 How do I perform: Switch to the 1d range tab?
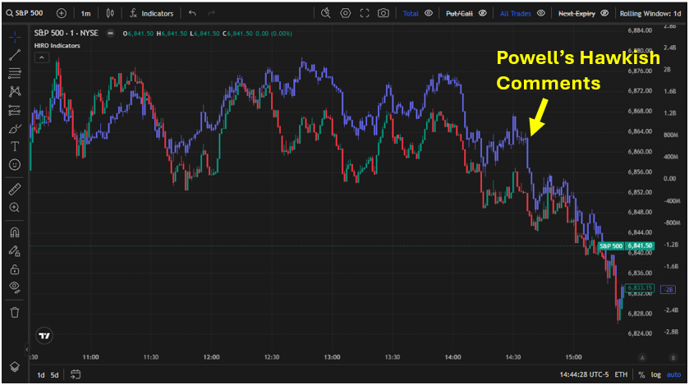pos(40,375)
